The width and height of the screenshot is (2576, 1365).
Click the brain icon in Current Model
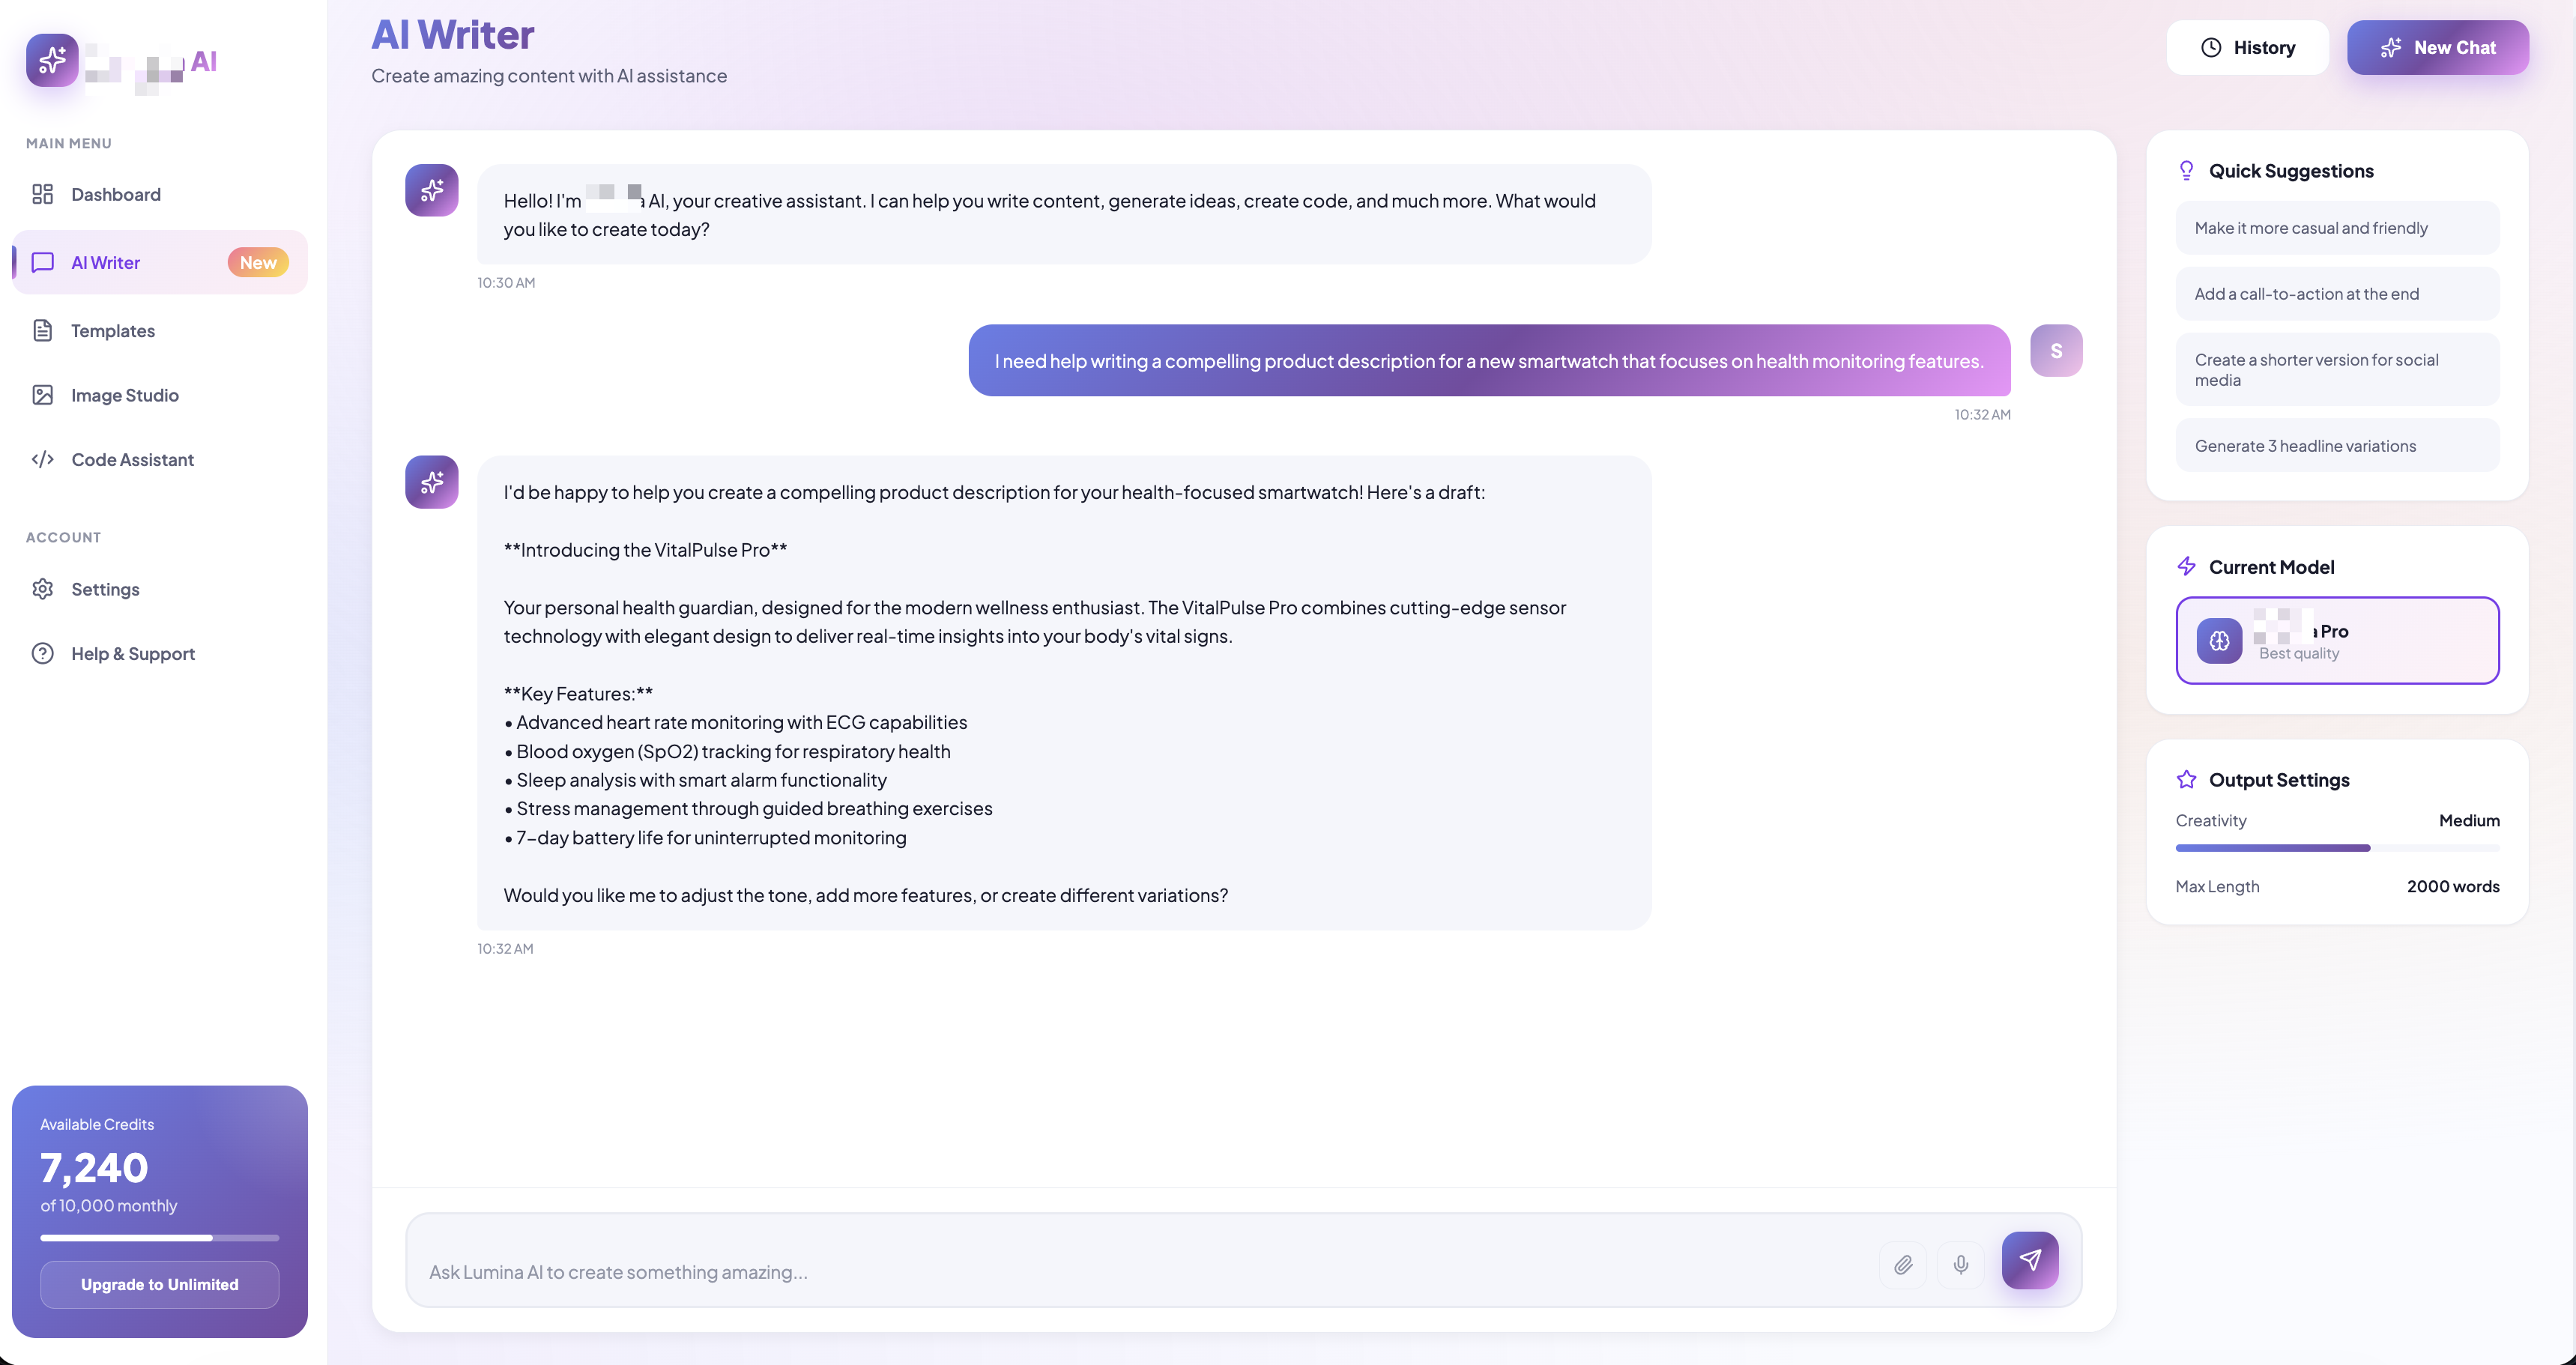[x=2219, y=641]
